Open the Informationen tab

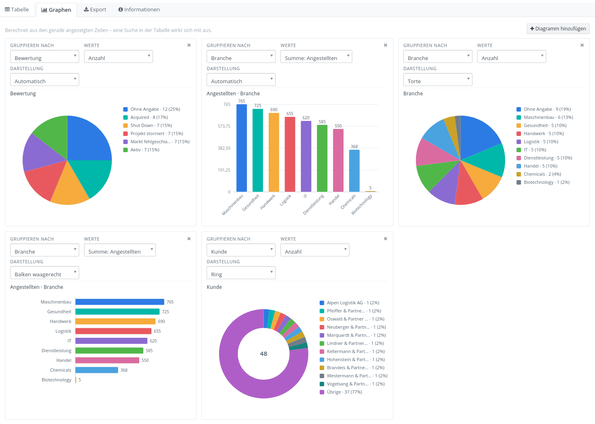coord(139,9)
